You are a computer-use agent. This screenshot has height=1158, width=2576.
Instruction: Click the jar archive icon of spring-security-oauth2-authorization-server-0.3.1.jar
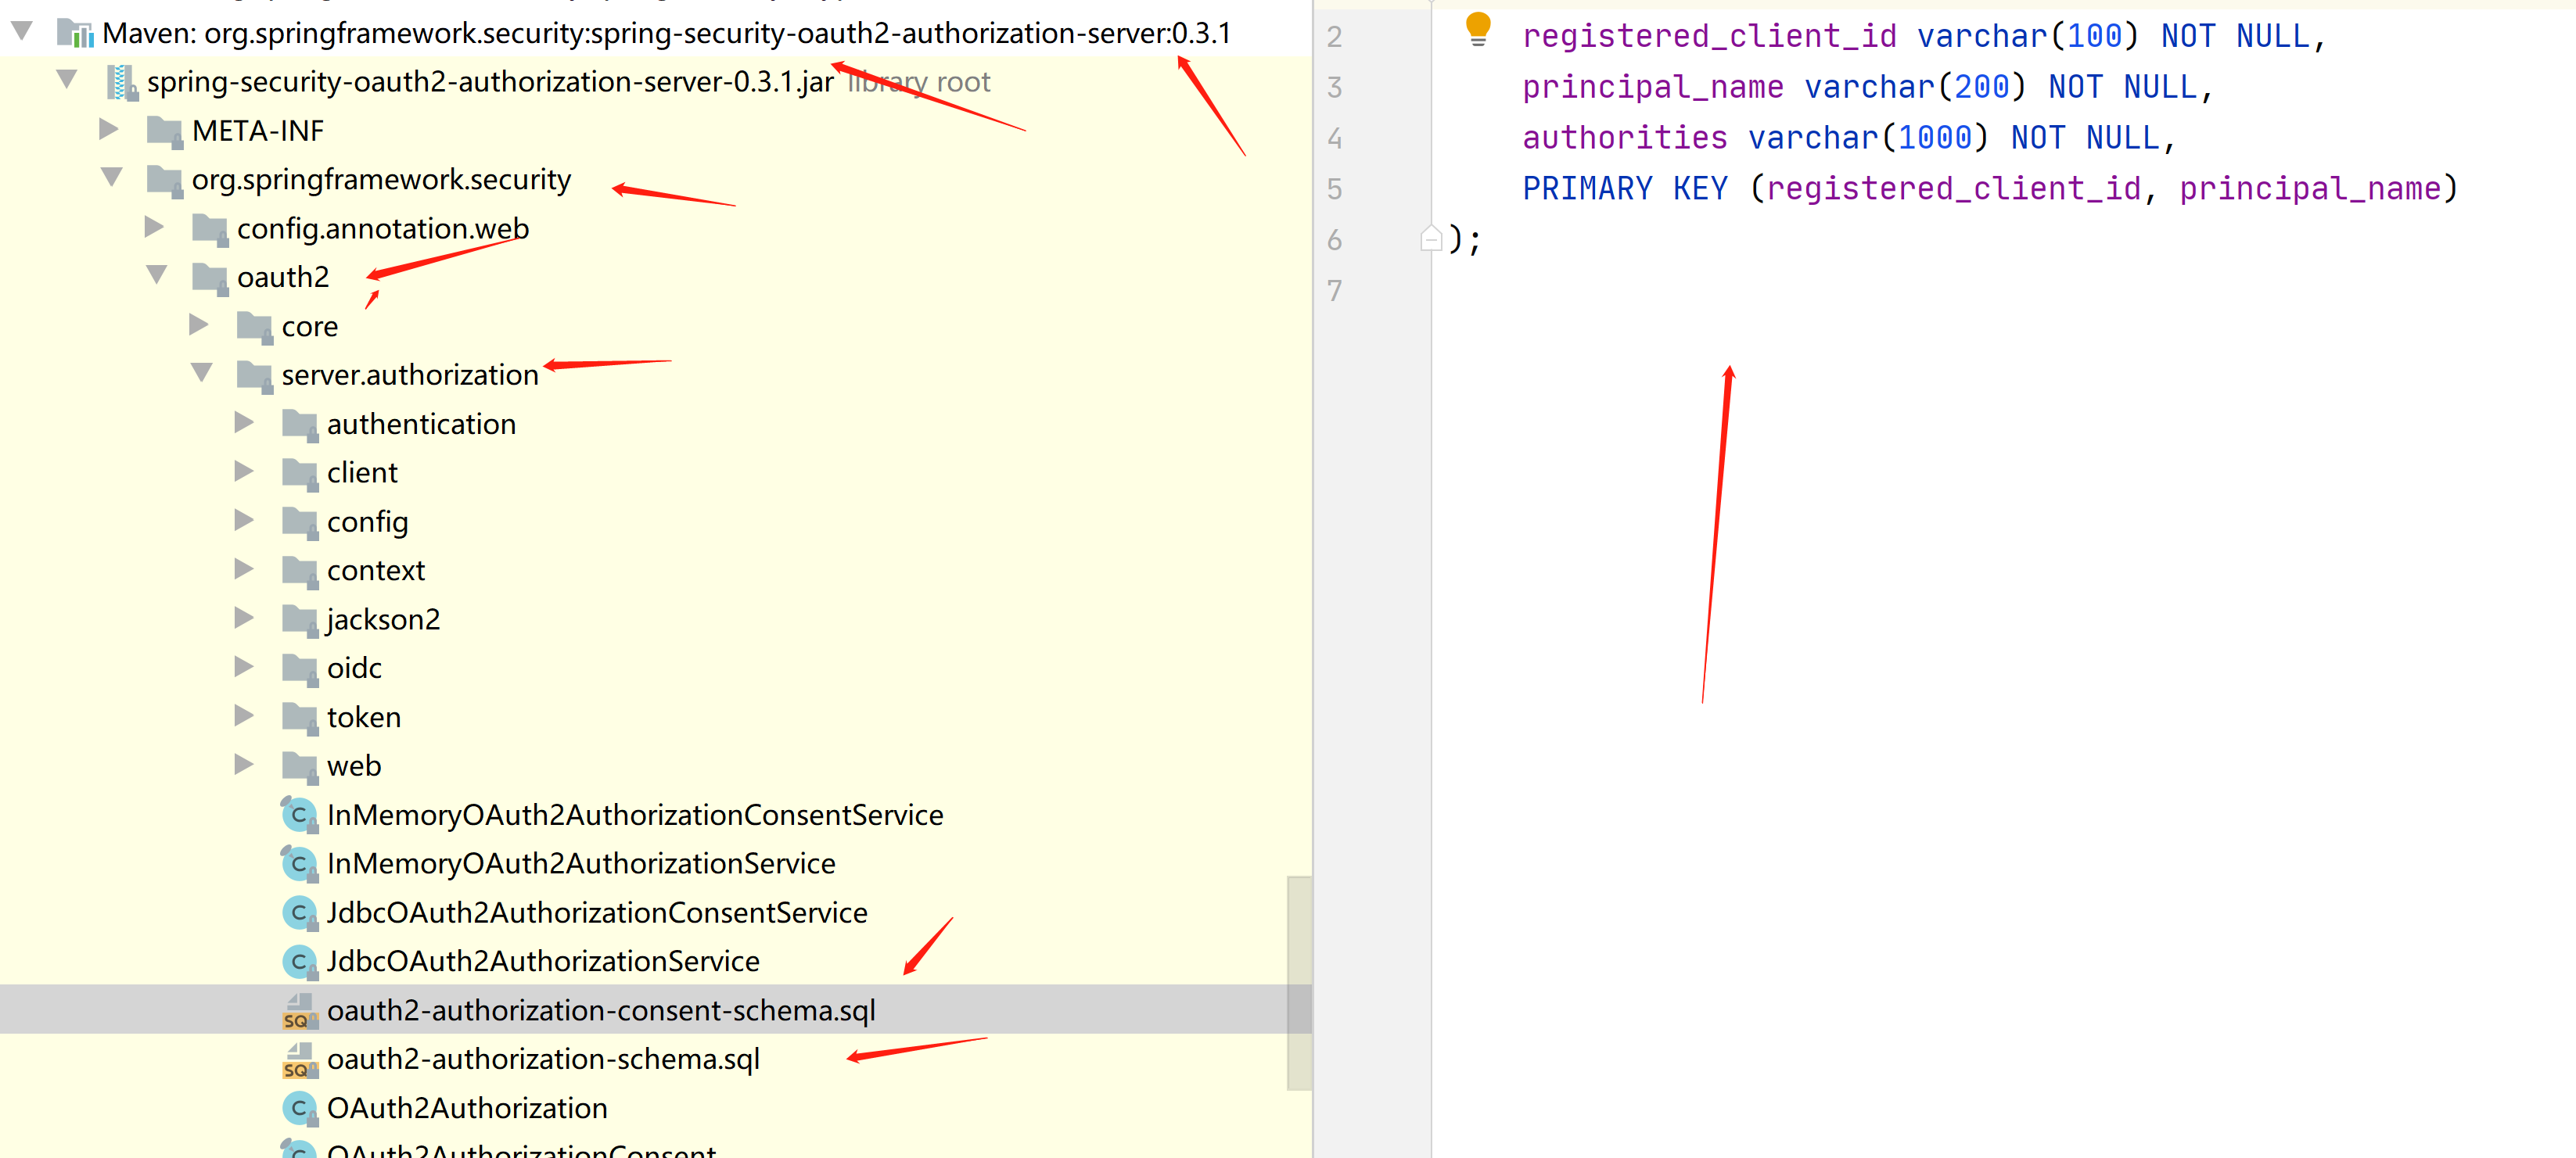pyautogui.click(x=121, y=82)
